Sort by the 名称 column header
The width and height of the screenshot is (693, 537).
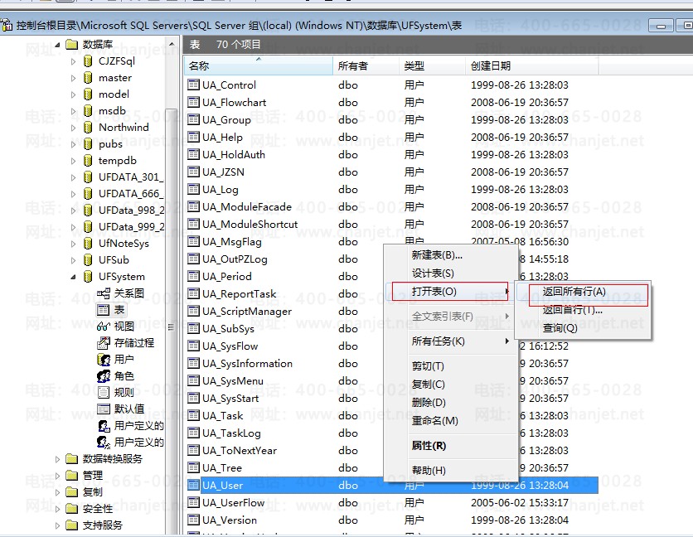259,65
